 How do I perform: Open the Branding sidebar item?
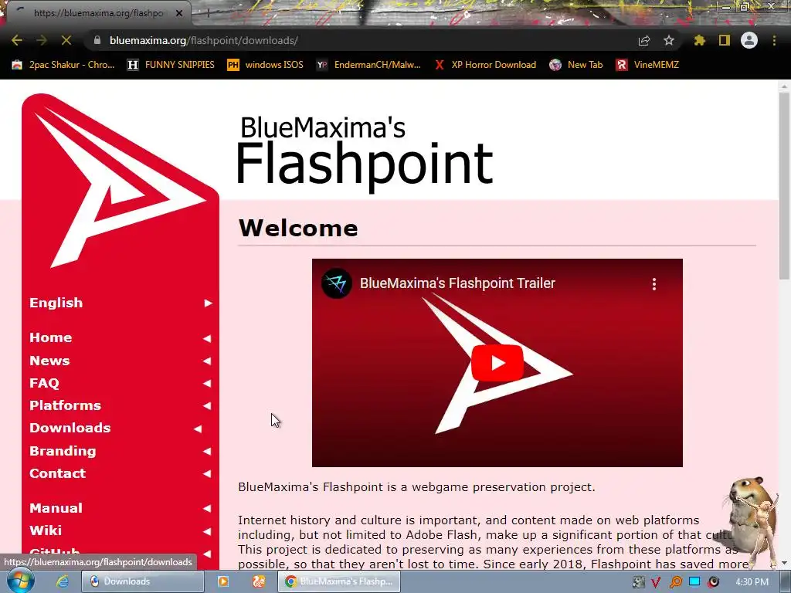tap(120, 451)
